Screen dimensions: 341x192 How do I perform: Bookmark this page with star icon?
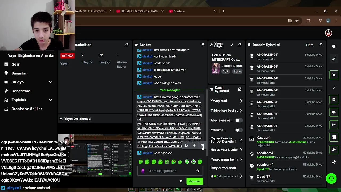click(297, 21)
